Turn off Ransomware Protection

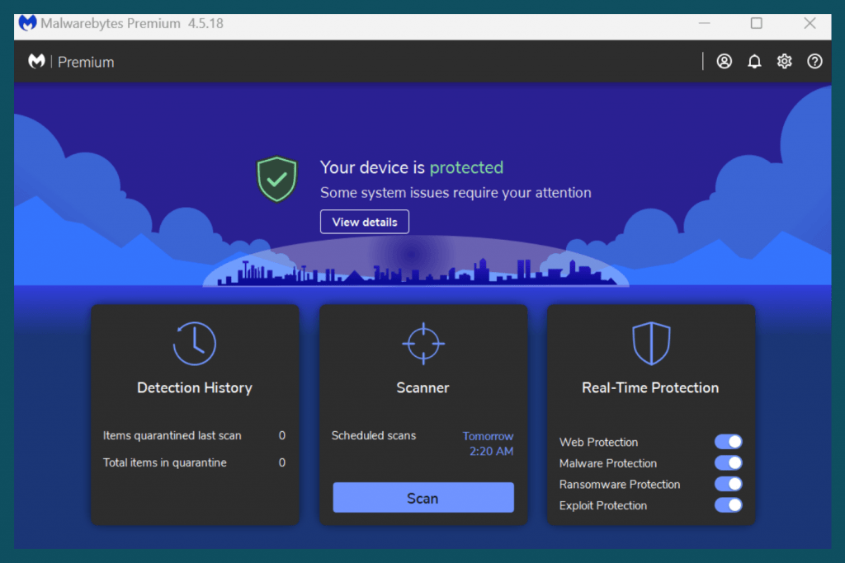(729, 484)
